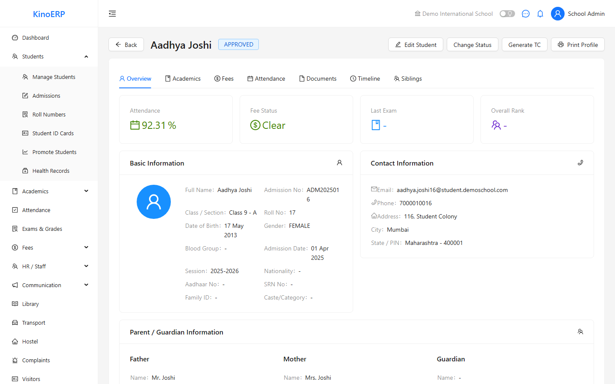Click email aadhya.joshi16@student.demoschool.com

(x=452, y=190)
